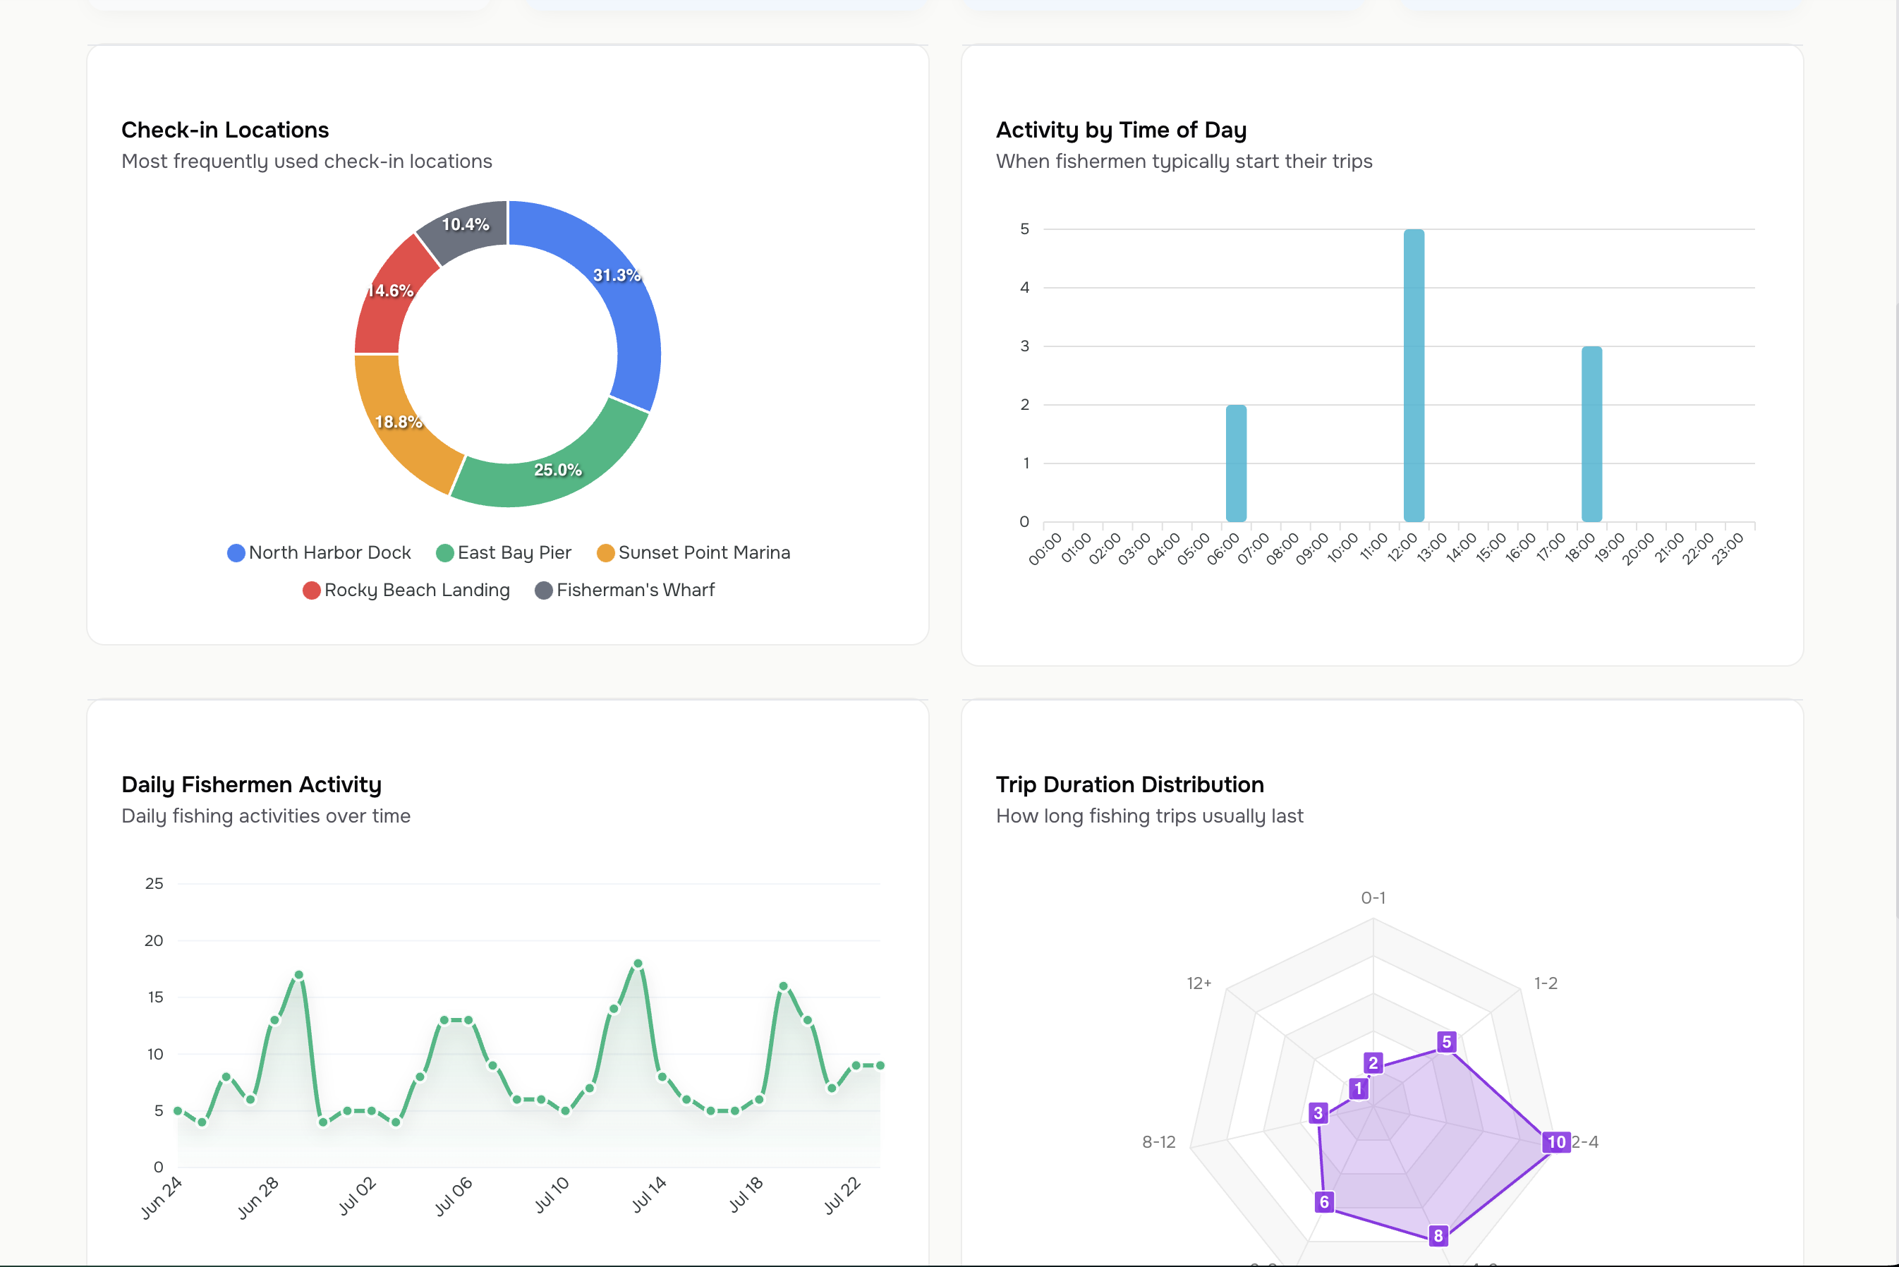Click the 8-12 axis label on radar chart
The image size is (1899, 1267).
coord(1159,1143)
